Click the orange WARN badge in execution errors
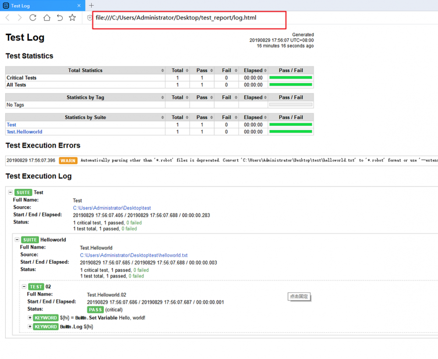 pyautogui.click(x=68, y=160)
